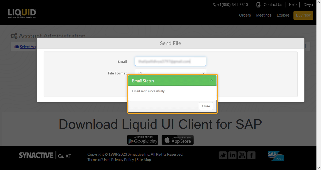This screenshot has width=321, height=170.
Task: Click the Android Google Play badge
Action: (143, 140)
